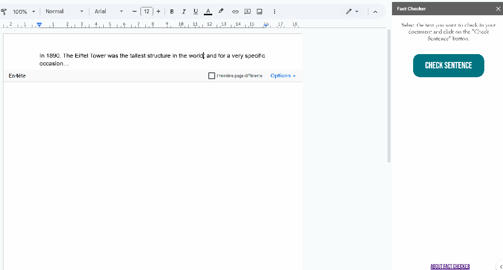Image resolution: width=503 pixels, height=270 pixels.
Task: Open the header Options menu
Action: click(283, 76)
